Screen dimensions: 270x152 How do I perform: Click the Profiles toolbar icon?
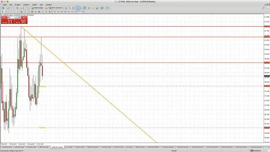[x=8, y=8]
